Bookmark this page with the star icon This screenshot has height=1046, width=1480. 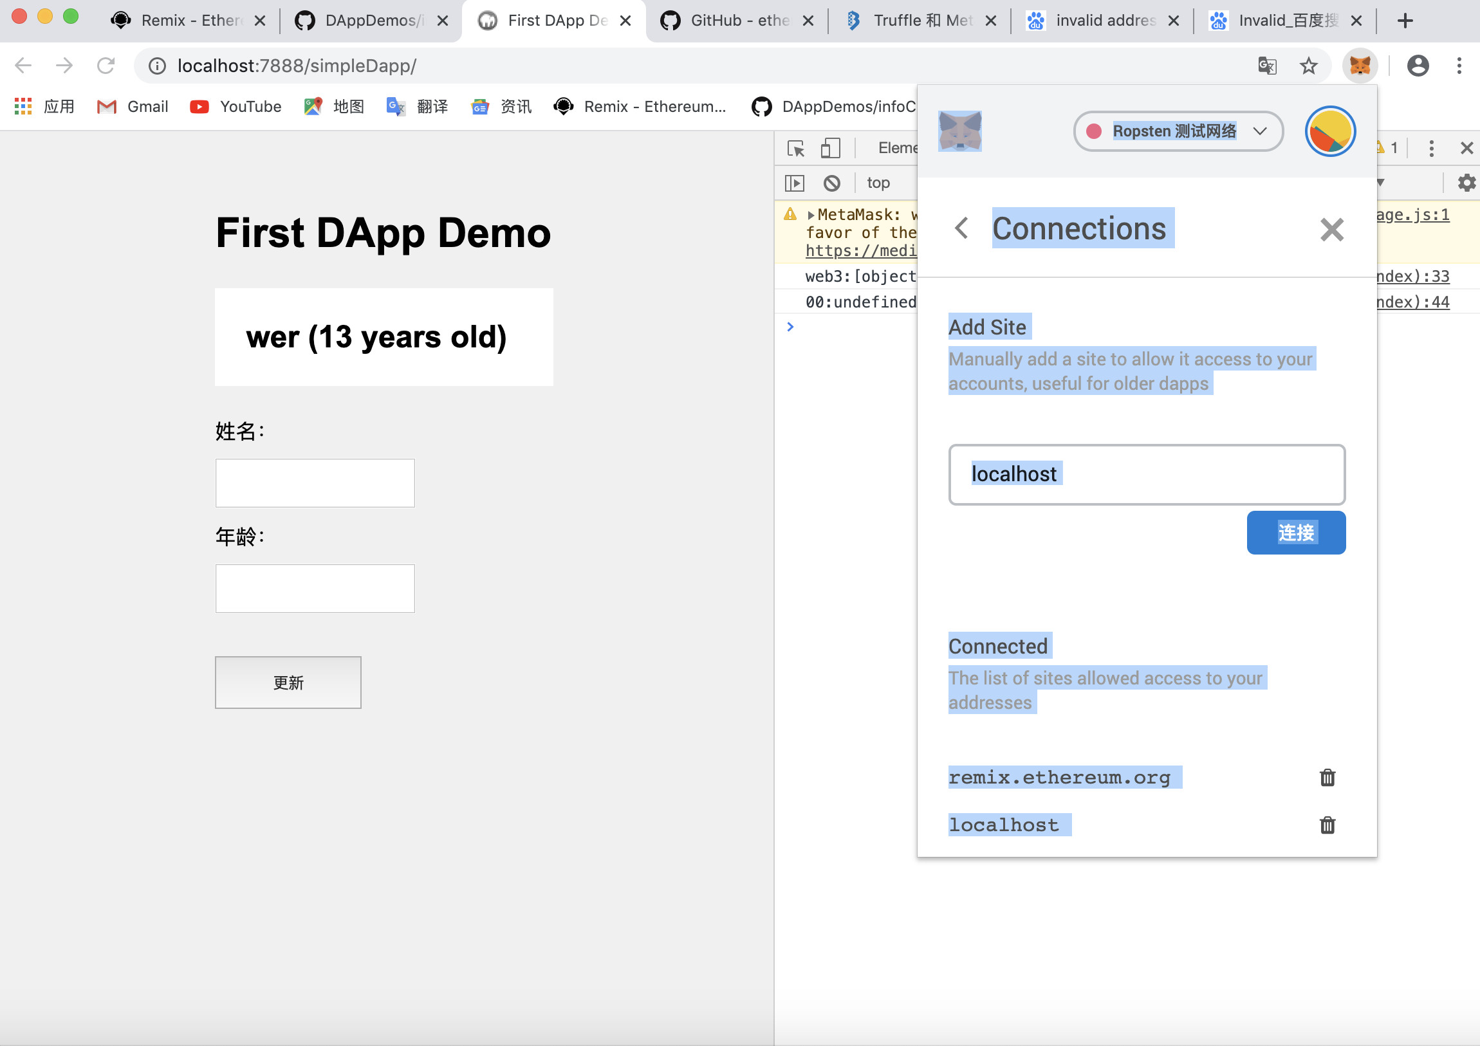1308,65
